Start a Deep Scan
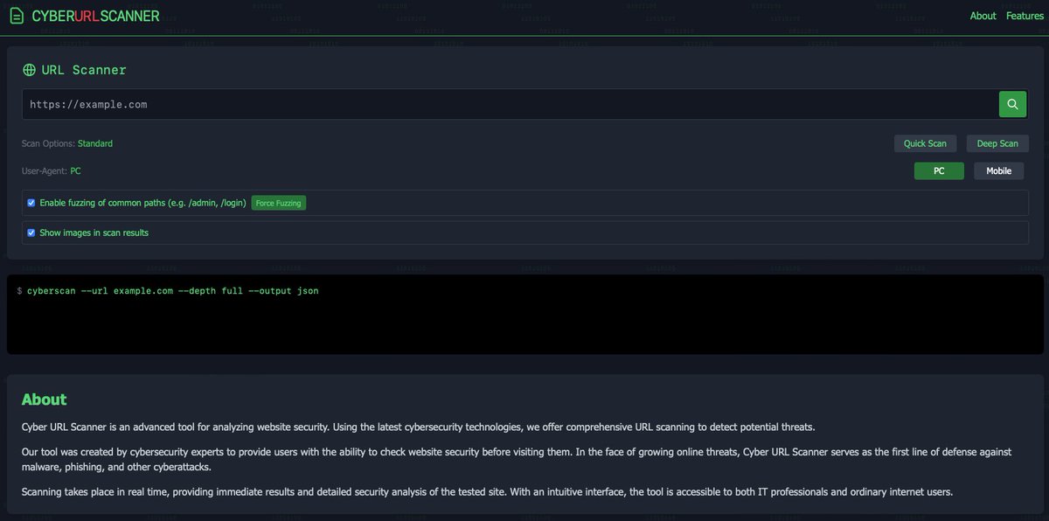This screenshot has width=1049, height=521. click(x=997, y=142)
